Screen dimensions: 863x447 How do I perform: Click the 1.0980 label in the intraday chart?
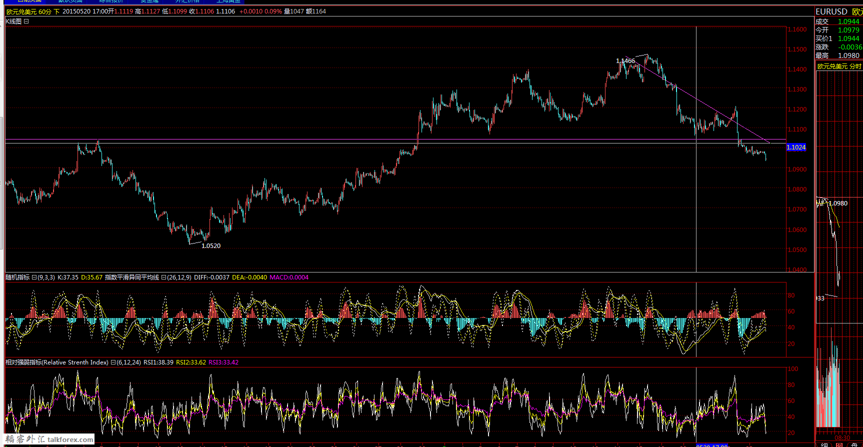(838, 203)
